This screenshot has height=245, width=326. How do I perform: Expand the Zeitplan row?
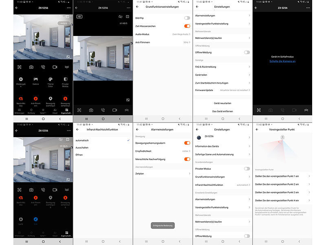pos(163,174)
